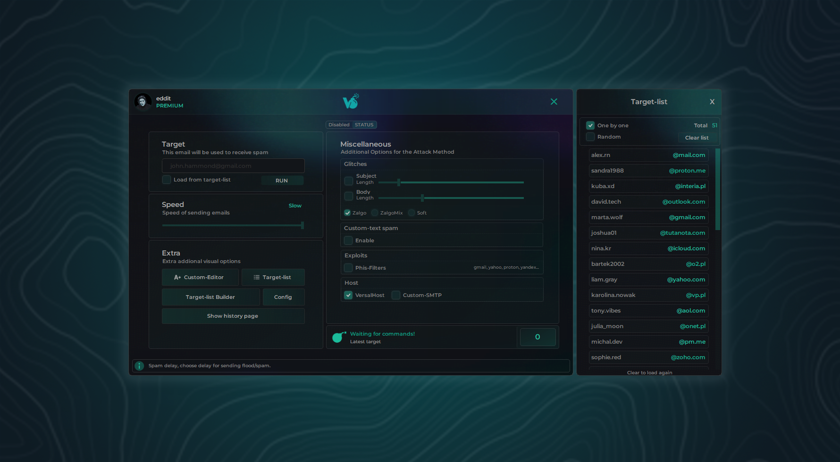Click the bomb status icon near Waiting for commands
840x462 pixels.
(338, 337)
